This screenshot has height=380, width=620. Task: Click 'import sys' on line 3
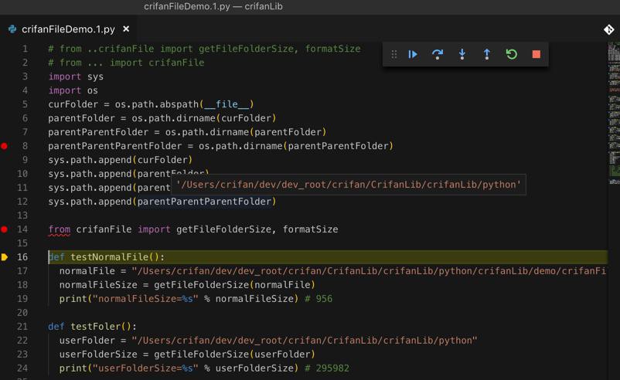click(x=76, y=76)
